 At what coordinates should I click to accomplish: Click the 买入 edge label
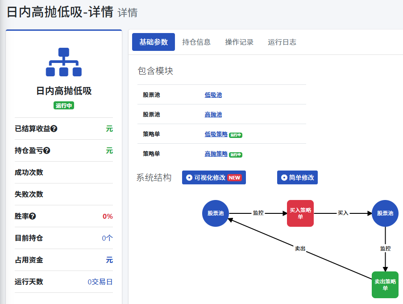pos(343,213)
